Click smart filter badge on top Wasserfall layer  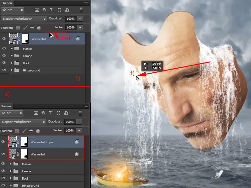pos(78,39)
